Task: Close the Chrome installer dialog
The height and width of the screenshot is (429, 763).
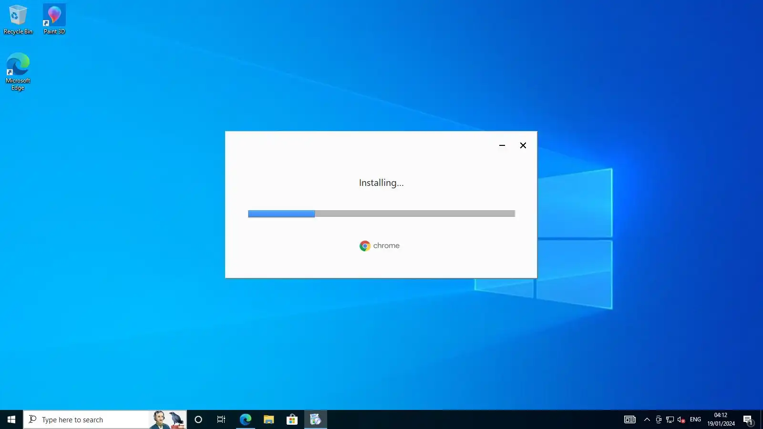Action: [523, 145]
